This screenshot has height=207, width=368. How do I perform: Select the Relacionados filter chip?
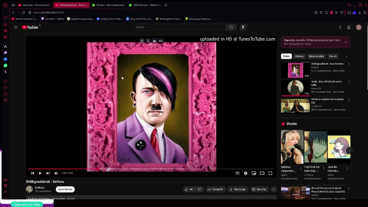pos(316,56)
